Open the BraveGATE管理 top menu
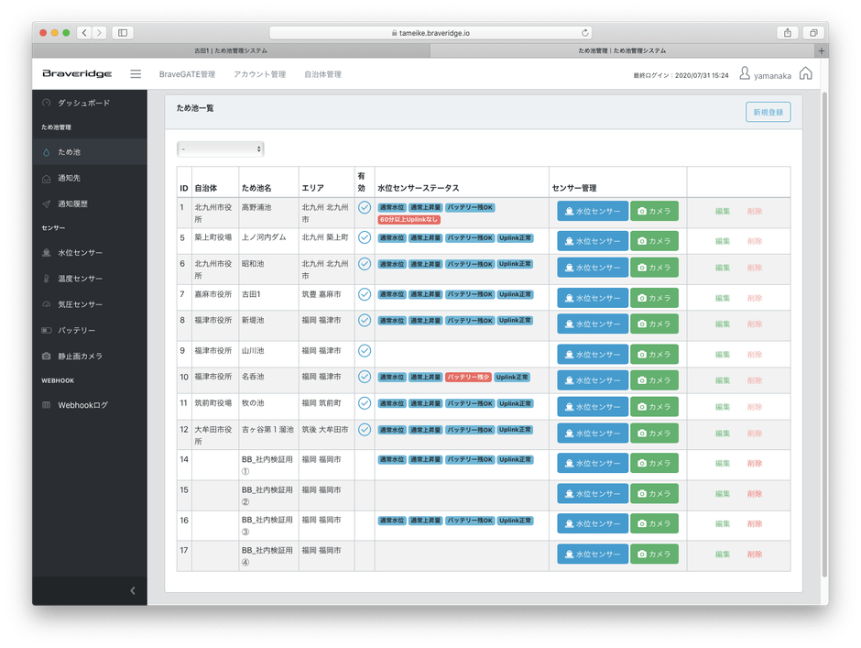This screenshot has width=861, height=648. [187, 74]
